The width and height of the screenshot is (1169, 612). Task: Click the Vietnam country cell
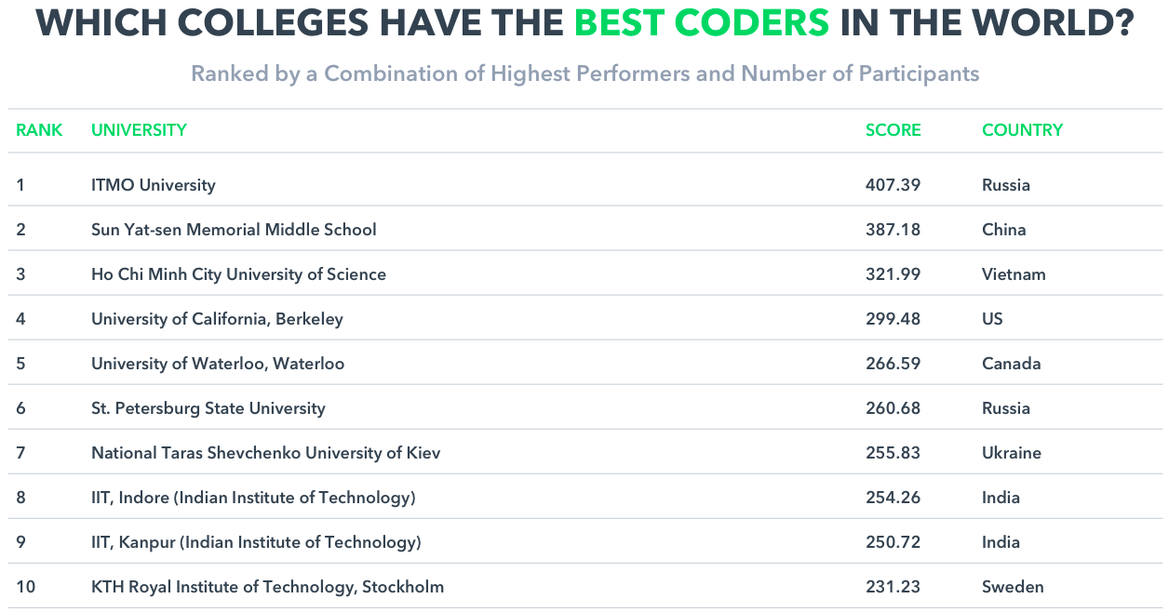point(1014,274)
